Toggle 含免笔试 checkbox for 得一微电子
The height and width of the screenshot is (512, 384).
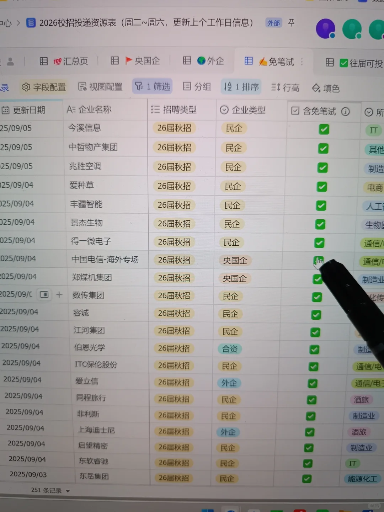(x=319, y=243)
